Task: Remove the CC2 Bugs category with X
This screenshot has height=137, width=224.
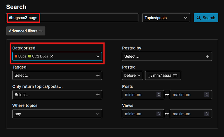Action: click(x=52, y=56)
